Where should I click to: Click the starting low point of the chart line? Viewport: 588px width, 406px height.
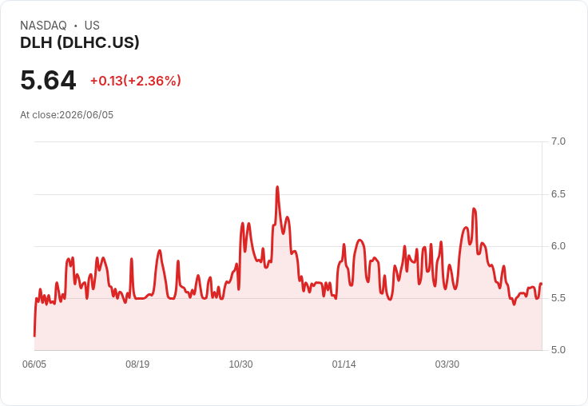[34, 336]
